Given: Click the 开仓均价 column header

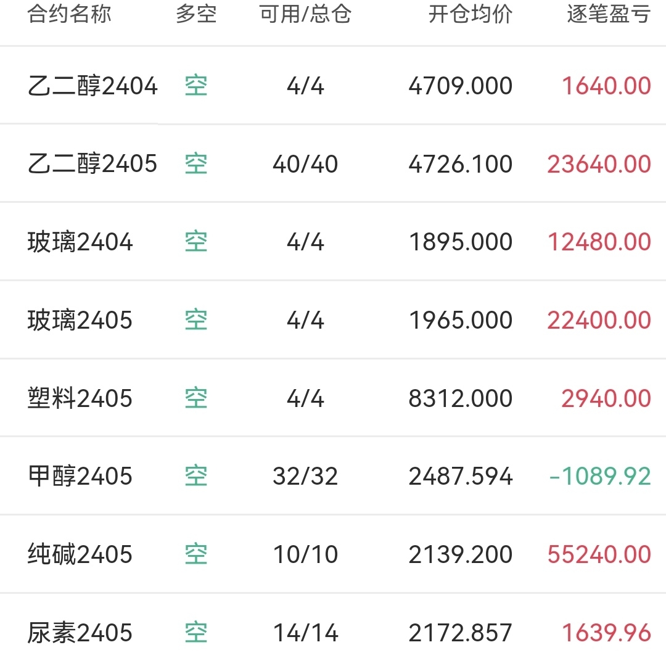Looking at the screenshot, I should (470, 14).
